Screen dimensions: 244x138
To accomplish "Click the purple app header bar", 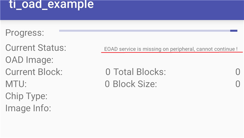I will [x=122, y=10].
